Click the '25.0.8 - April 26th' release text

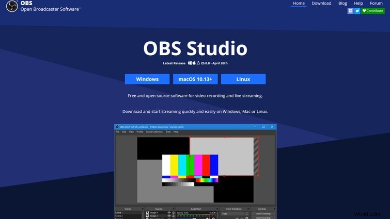tap(214, 63)
